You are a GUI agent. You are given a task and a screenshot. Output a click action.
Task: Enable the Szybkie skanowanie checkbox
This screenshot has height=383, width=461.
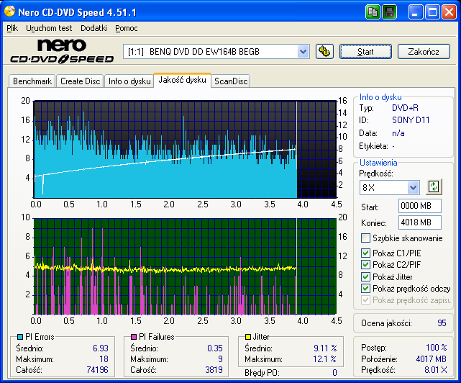click(365, 238)
